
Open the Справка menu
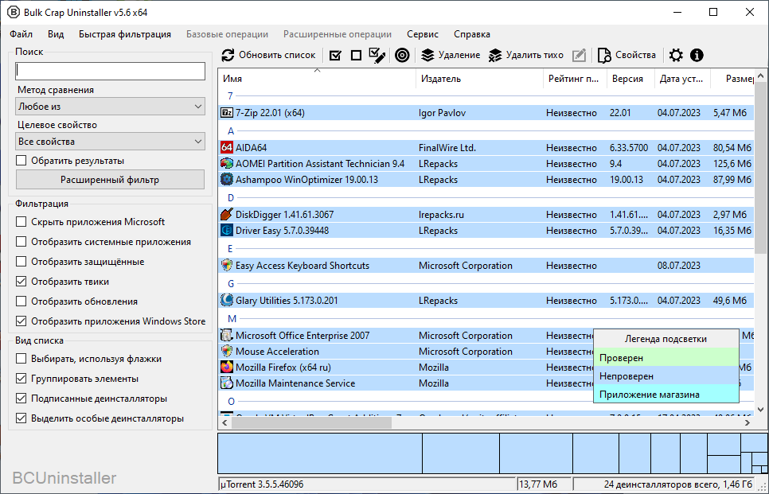click(x=472, y=34)
